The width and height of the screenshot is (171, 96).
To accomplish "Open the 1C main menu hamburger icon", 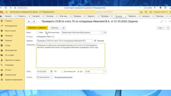I will (x=6, y=12).
